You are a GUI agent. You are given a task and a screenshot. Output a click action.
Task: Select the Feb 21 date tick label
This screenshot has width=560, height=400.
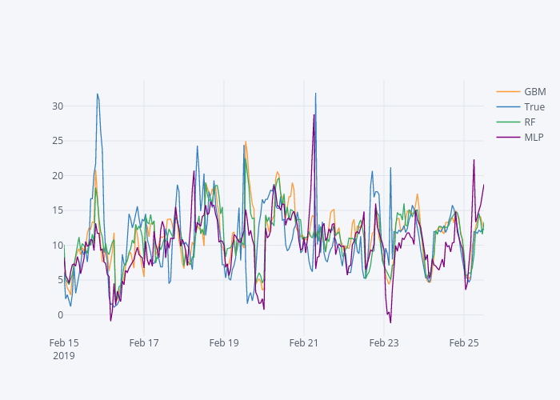point(304,342)
